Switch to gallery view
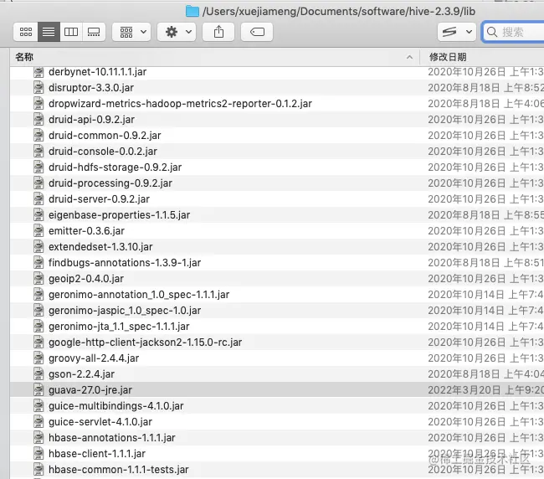The height and width of the screenshot is (479, 544). 94,32
